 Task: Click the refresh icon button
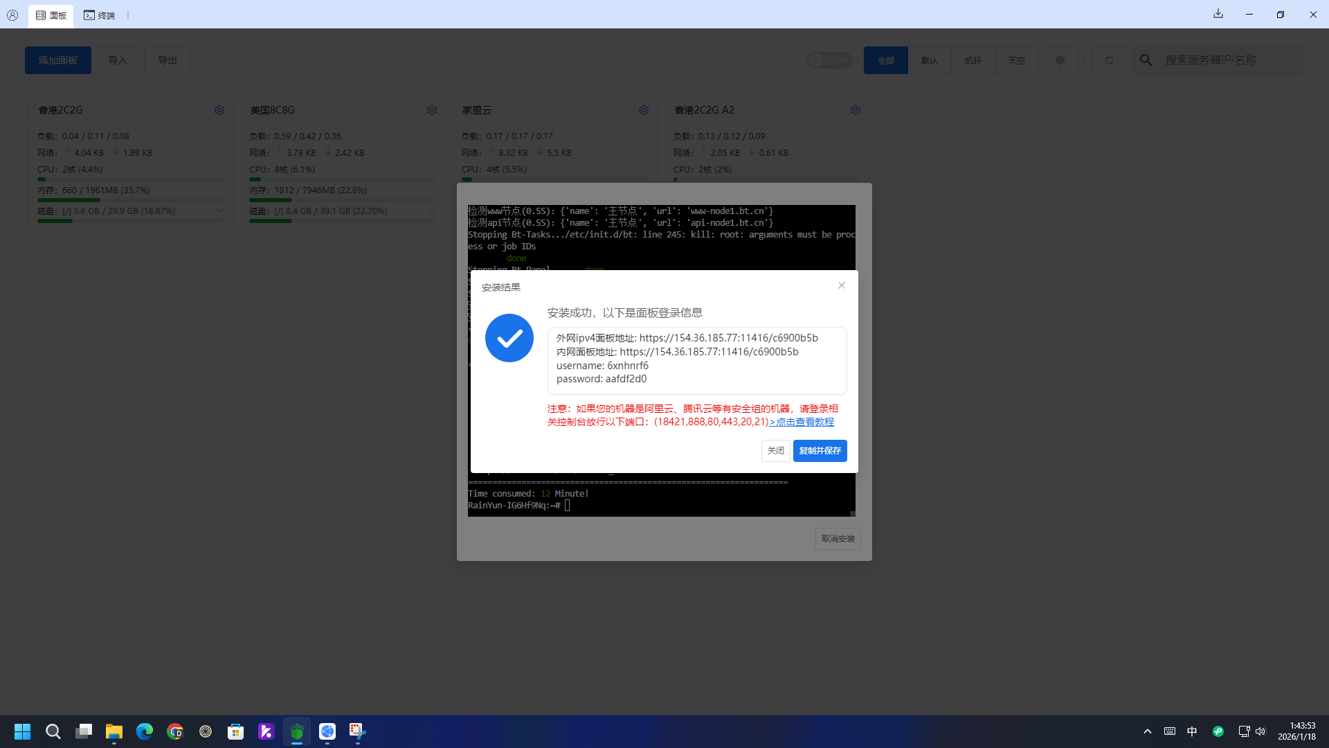pyautogui.click(x=1110, y=60)
